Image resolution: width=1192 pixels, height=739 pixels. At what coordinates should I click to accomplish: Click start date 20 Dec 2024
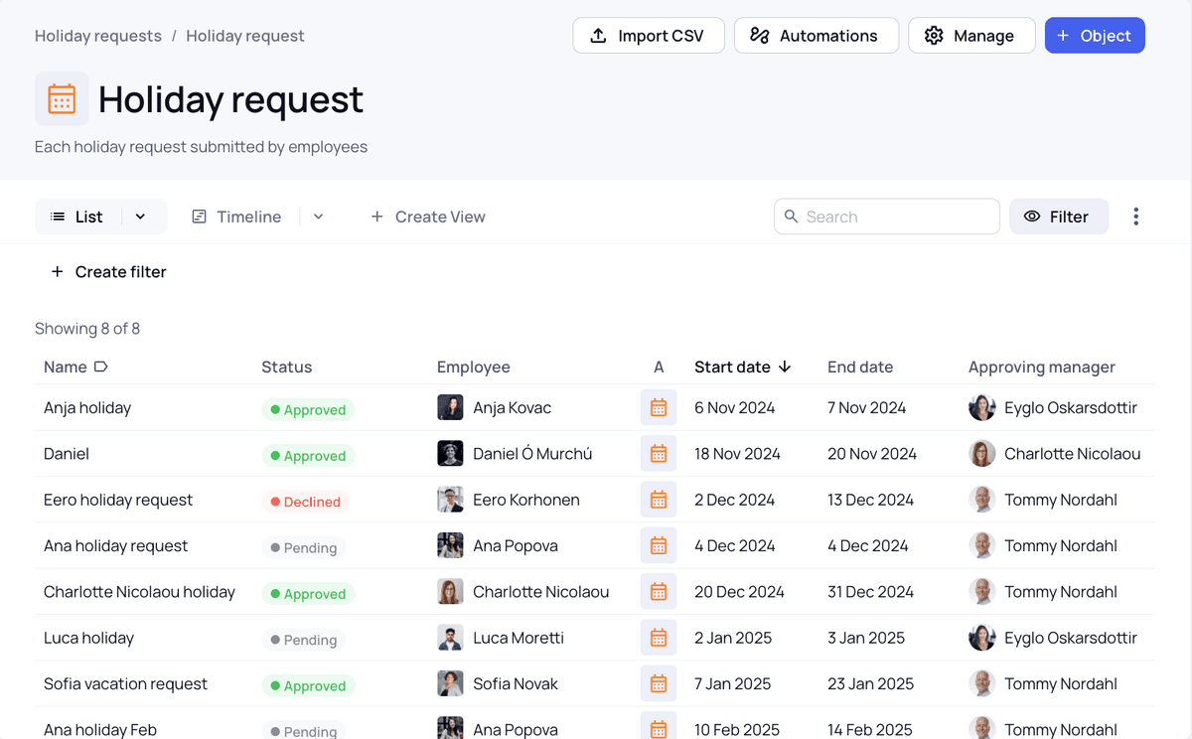pyautogui.click(x=739, y=592)
